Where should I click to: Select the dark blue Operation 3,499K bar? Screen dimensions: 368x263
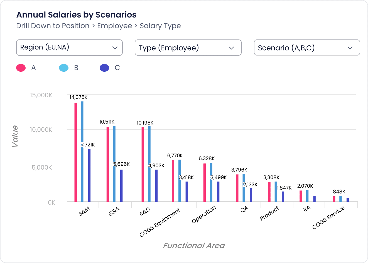click(218, 192)
